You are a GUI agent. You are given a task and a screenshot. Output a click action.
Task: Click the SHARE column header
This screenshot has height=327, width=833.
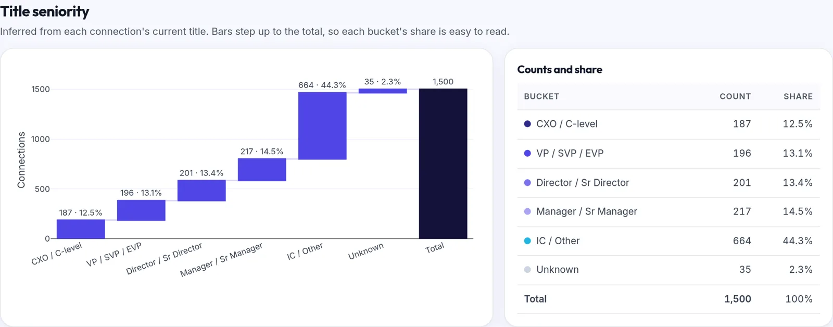(x=798, y=96)
